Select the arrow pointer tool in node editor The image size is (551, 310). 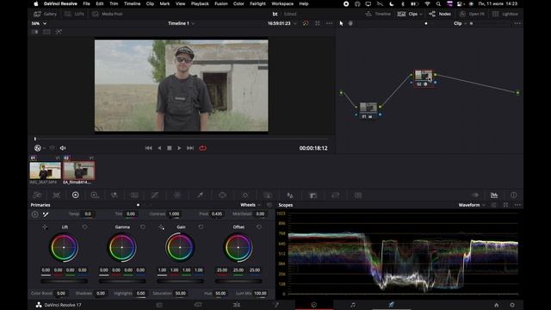[341, 23]
